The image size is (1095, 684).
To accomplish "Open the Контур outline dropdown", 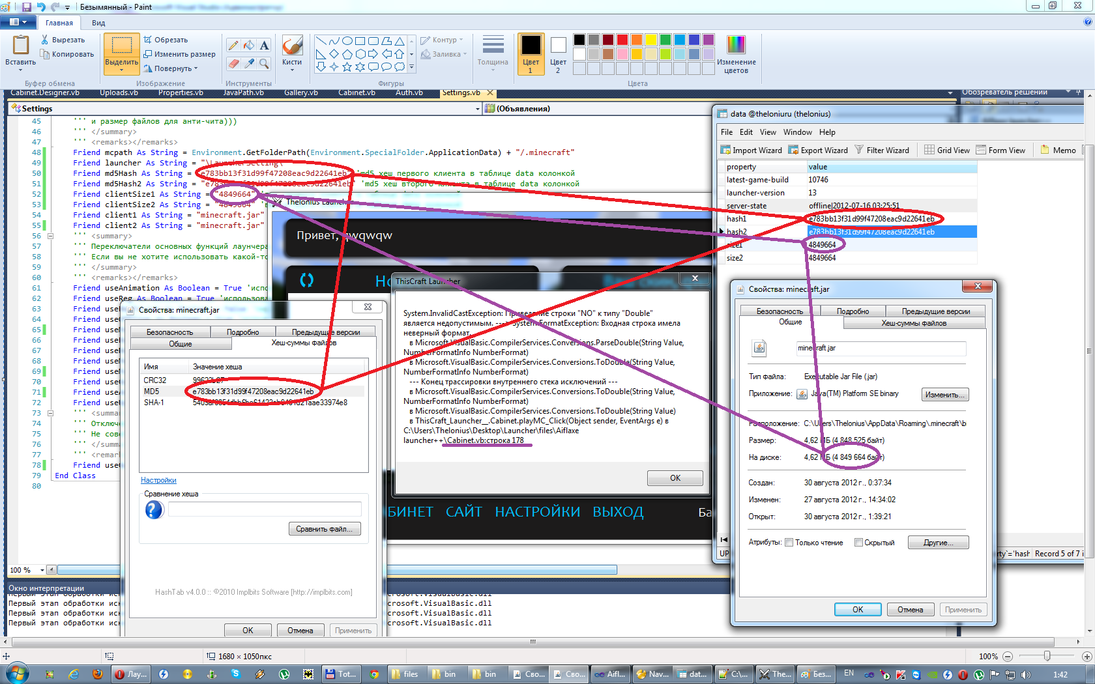I will coord(442,40).
